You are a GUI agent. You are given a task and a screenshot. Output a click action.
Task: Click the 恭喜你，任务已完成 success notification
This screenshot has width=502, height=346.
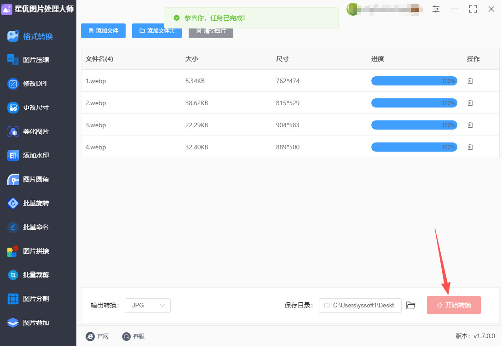point(251,18)
